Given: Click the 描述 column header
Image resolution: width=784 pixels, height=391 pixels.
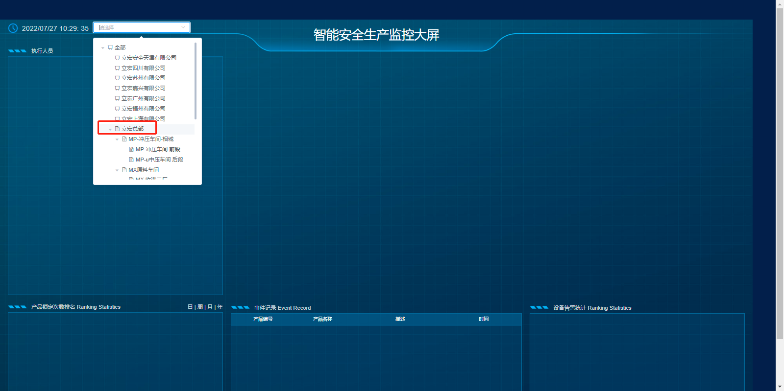Looking at the screenshot, I should [x=400, y=319].
